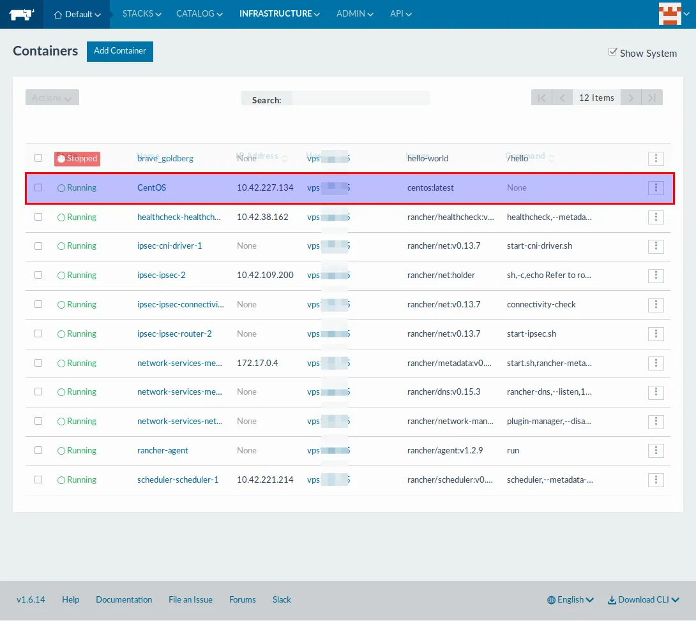This screenshot has height=623, width=696.
Task: Toggle the Show System checkbox
Action: coord(613,52)
